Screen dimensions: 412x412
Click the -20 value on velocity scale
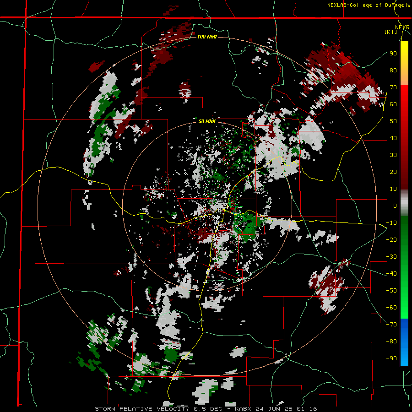click(391, 239)
